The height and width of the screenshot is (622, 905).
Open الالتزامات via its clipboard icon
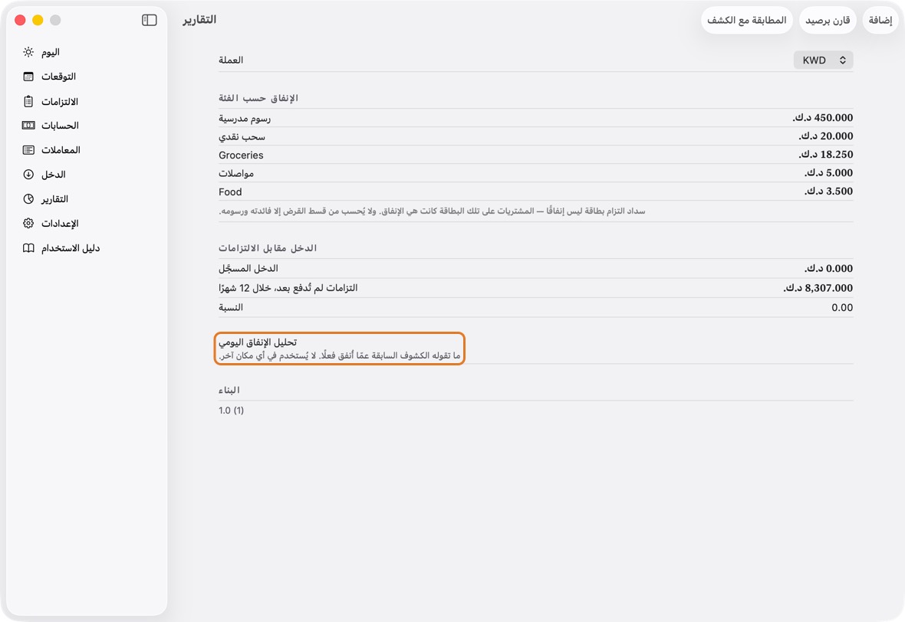28,101
